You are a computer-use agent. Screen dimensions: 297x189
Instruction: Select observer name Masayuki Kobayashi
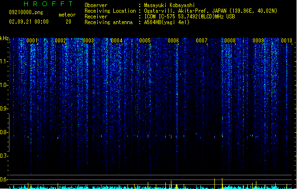pos(170,5)
